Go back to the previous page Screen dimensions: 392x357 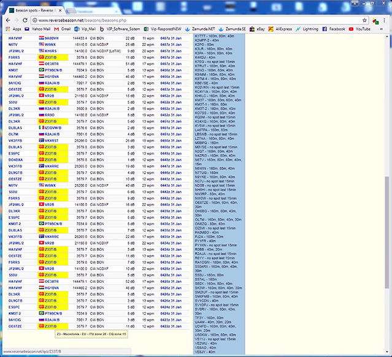pyautogui.click(x=8, y=20)
